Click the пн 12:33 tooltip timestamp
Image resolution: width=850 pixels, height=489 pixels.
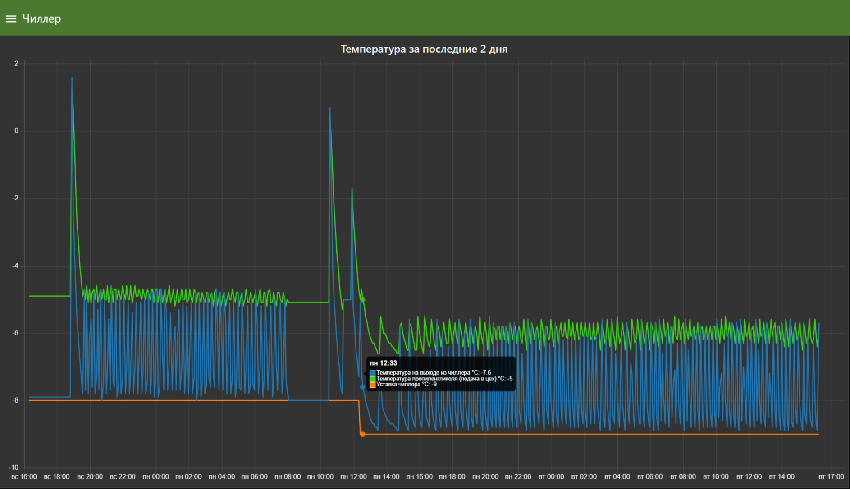tap(383, 363)
